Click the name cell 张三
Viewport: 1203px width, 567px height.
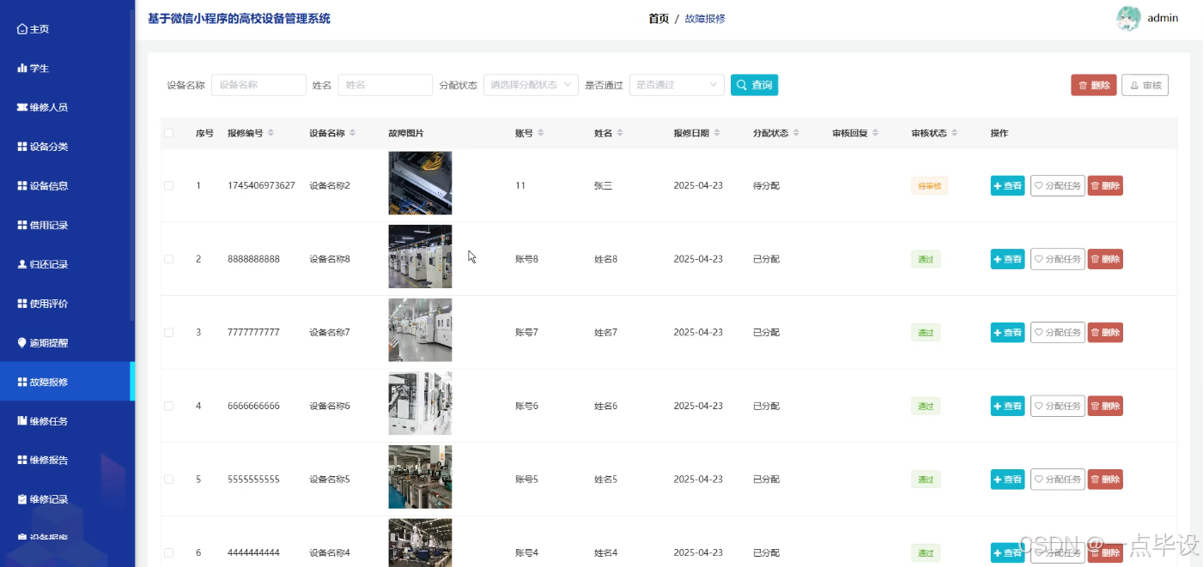coord(603,185)
